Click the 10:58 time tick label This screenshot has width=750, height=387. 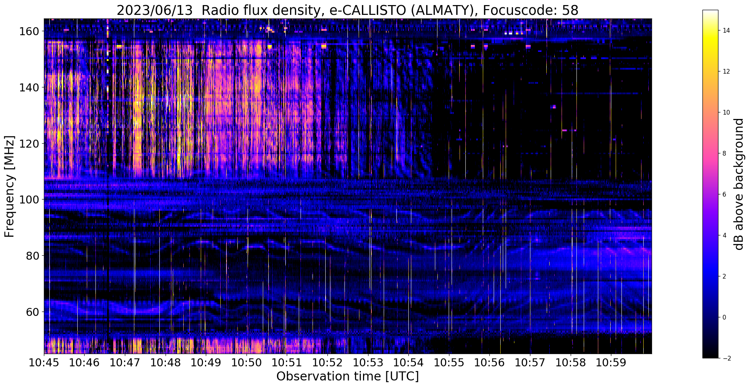[570, 362]
